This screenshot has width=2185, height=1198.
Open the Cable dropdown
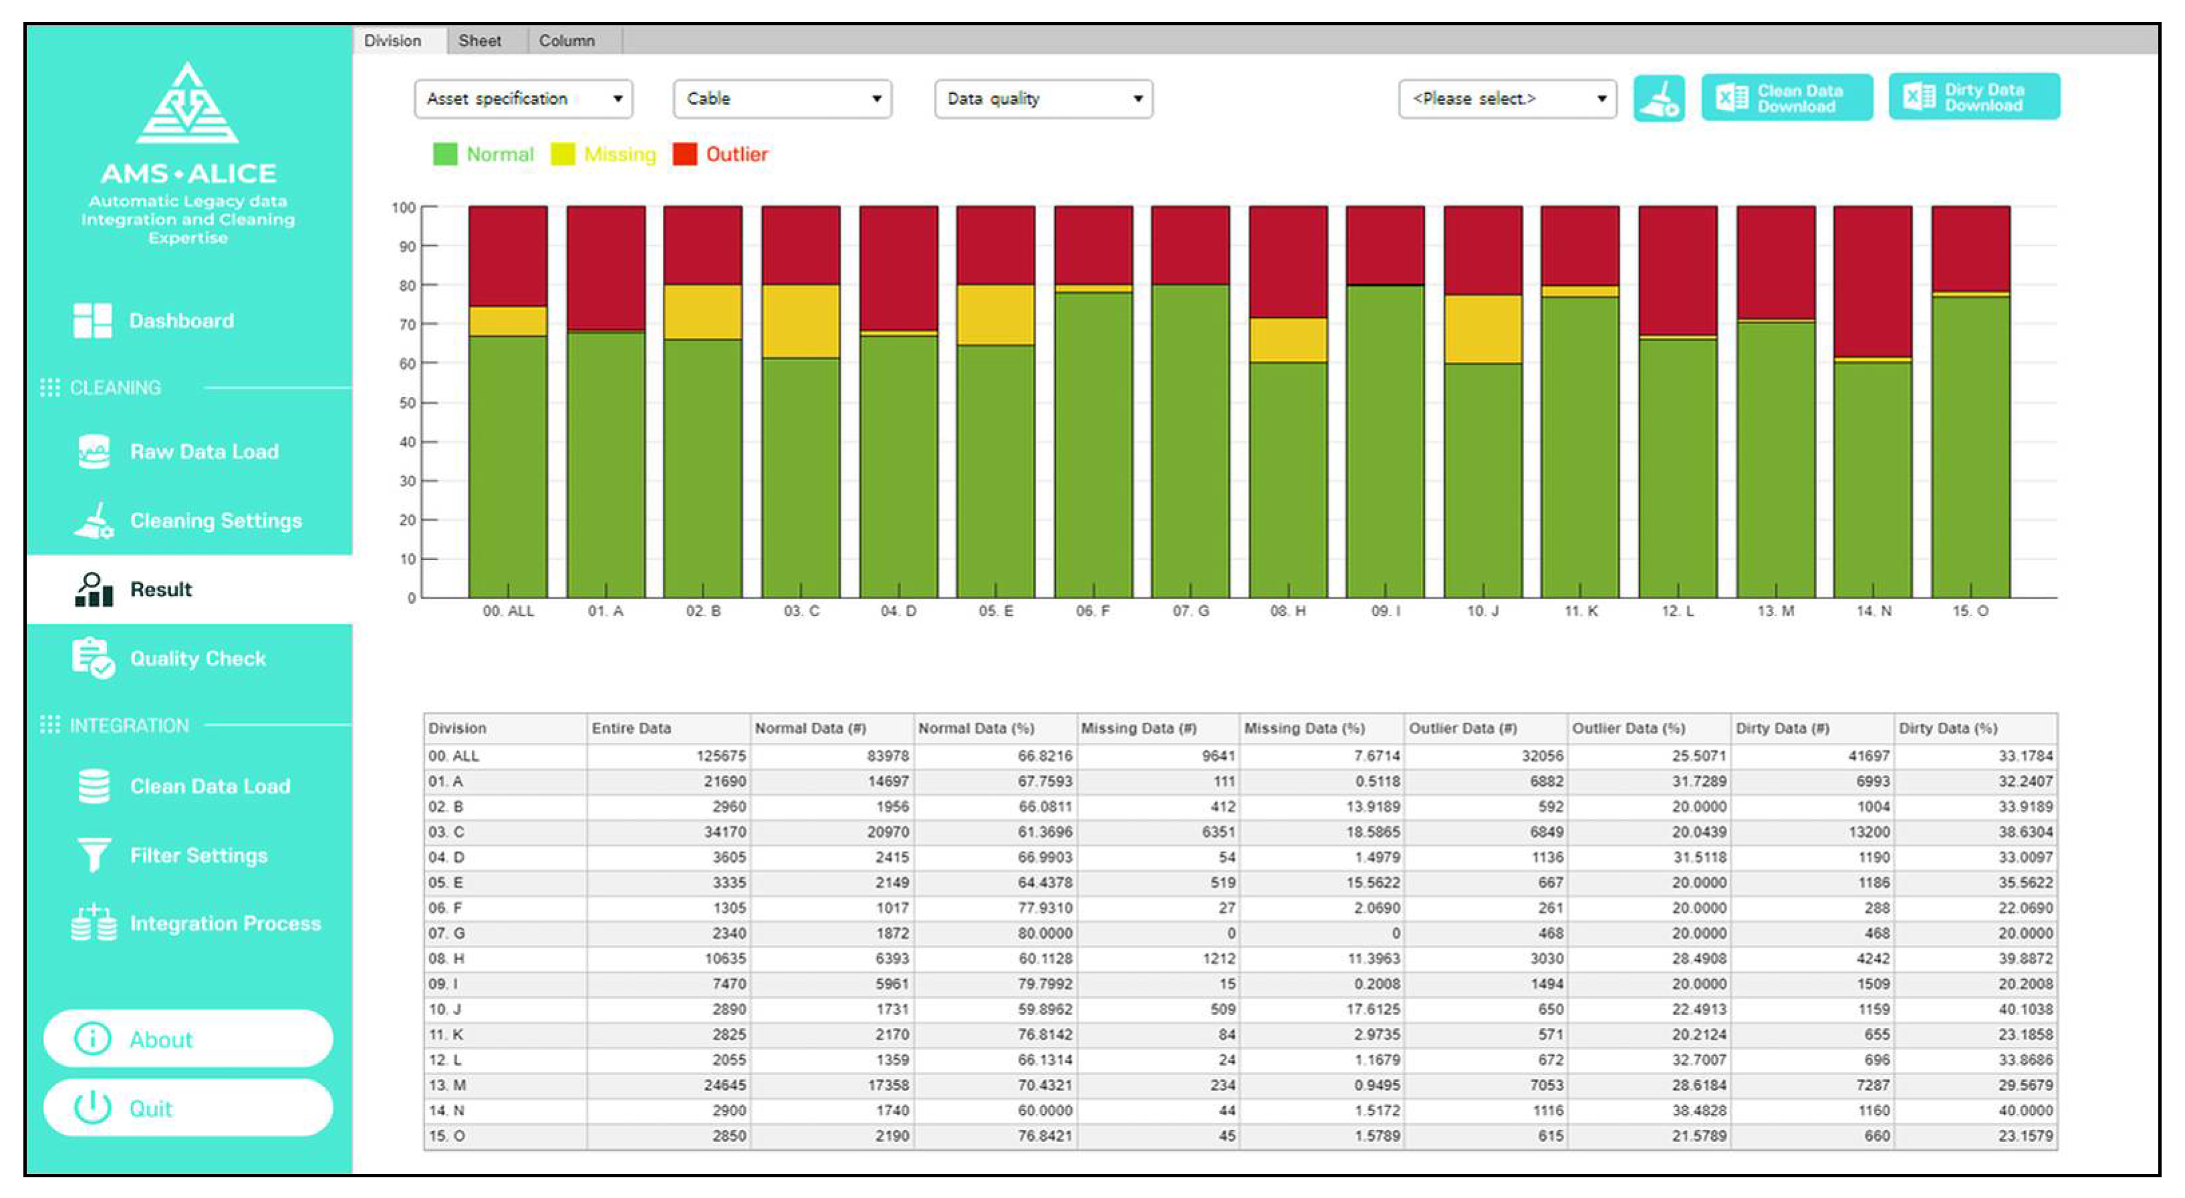tap(782, 98)
